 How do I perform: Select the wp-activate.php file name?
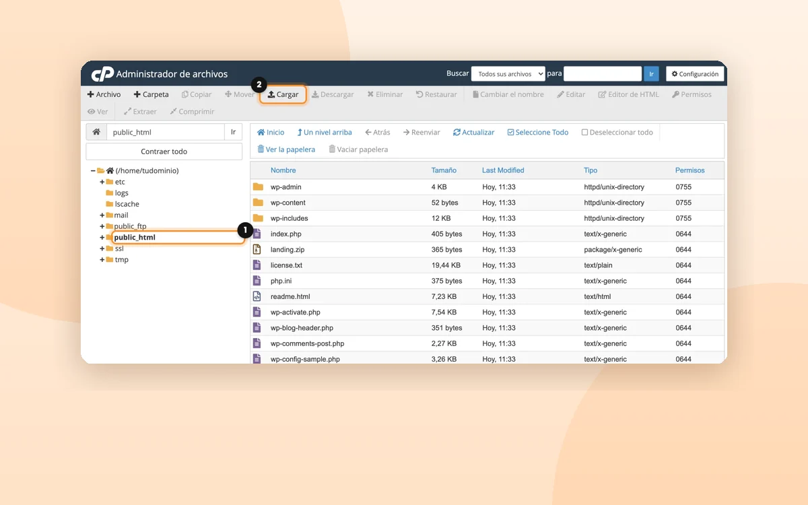coord(296,312)
